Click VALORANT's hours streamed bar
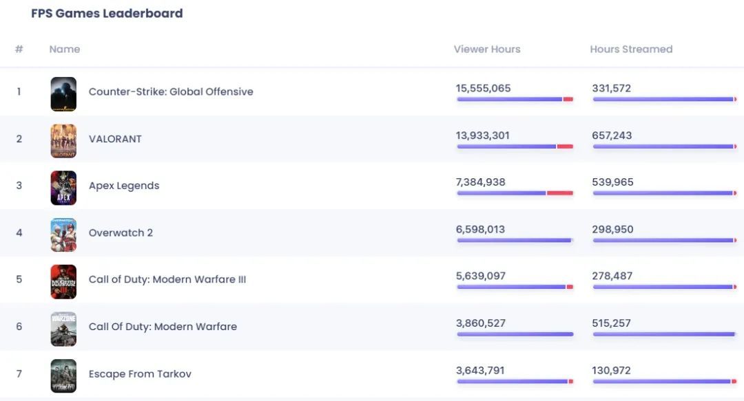The image size is (744, 401). pyautogui.click(x=663, y=147)
